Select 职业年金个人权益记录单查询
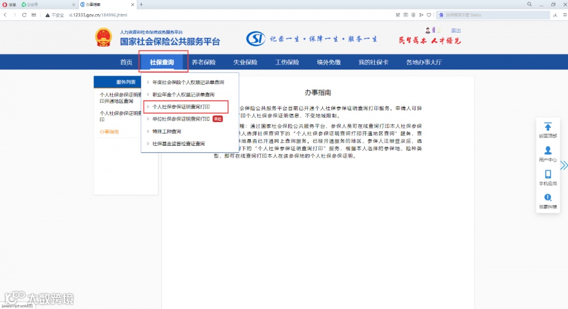 pos(184,95)
